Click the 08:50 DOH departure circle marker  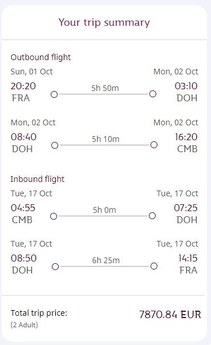pos(55,267)
